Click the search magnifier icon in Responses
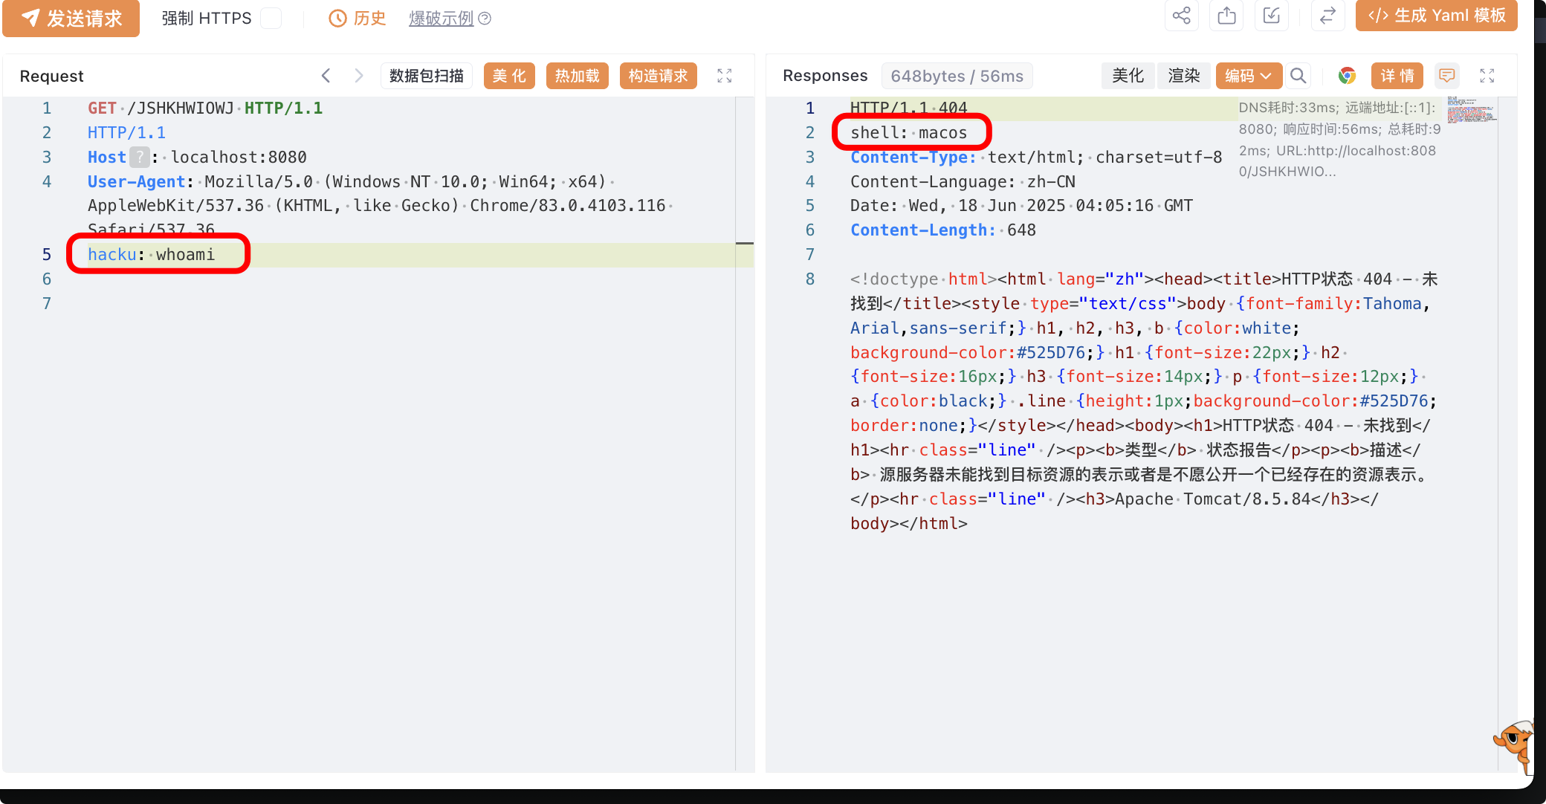This screenshot has width=1546, height=804. pos(1298,76)
